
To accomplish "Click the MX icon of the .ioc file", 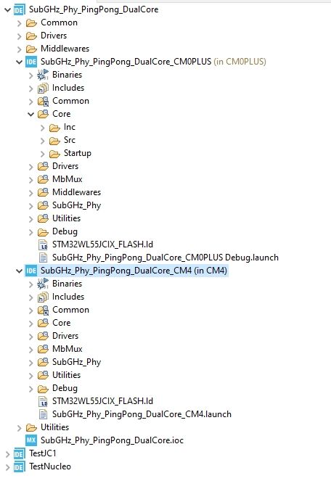I will click(x=31, y=440).
